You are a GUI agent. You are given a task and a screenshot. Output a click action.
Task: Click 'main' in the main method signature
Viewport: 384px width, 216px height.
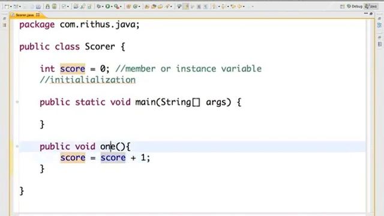point(145,102)
